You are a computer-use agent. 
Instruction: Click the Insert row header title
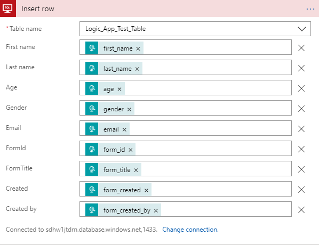[38, 9]
